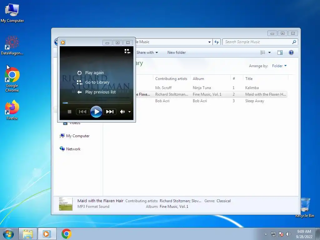Open Explorer help question mark icon
The width and height of the screenshot is (320, 240).
click(291, 52)
